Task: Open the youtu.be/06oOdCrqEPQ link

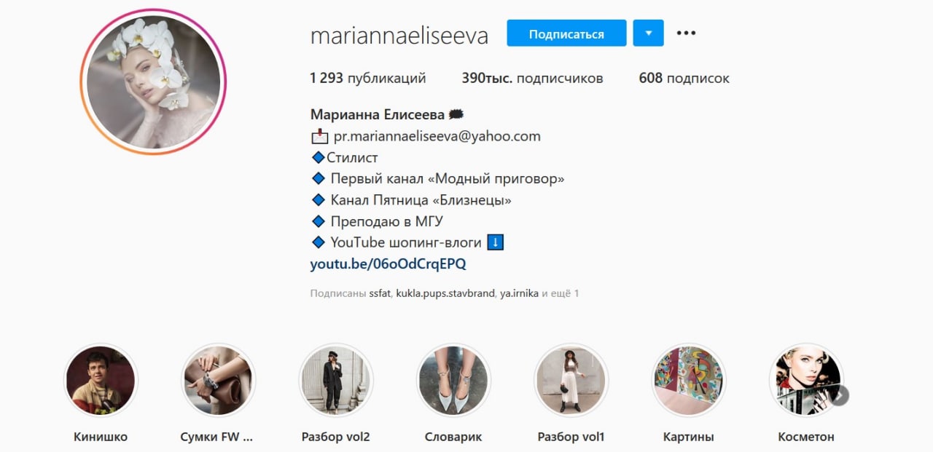Action: (388, 264)
